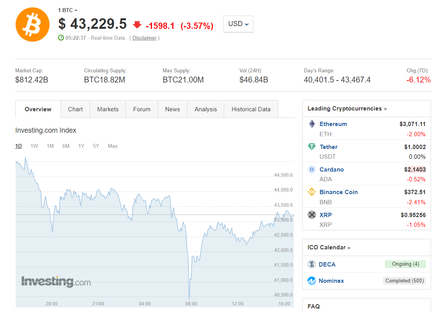This screenshot has height=312, width=447.
Task: Click the Bitcoin price chart area
Action: click(x=154, y=232)
